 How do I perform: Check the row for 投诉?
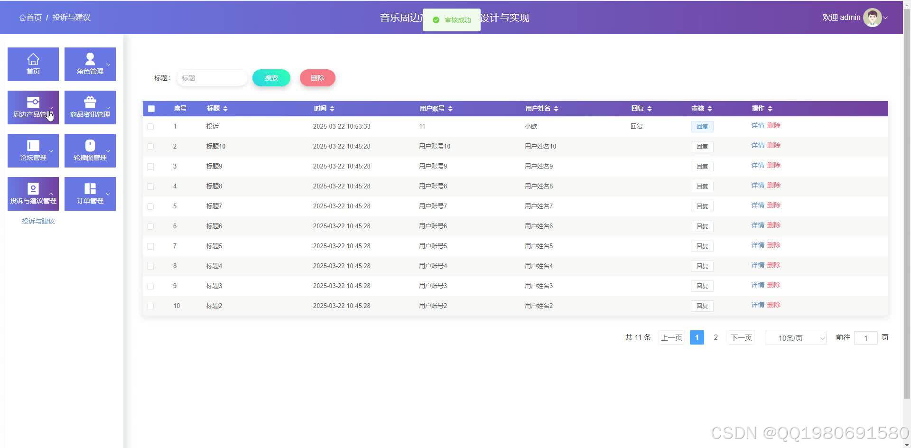tap(150, 127)
